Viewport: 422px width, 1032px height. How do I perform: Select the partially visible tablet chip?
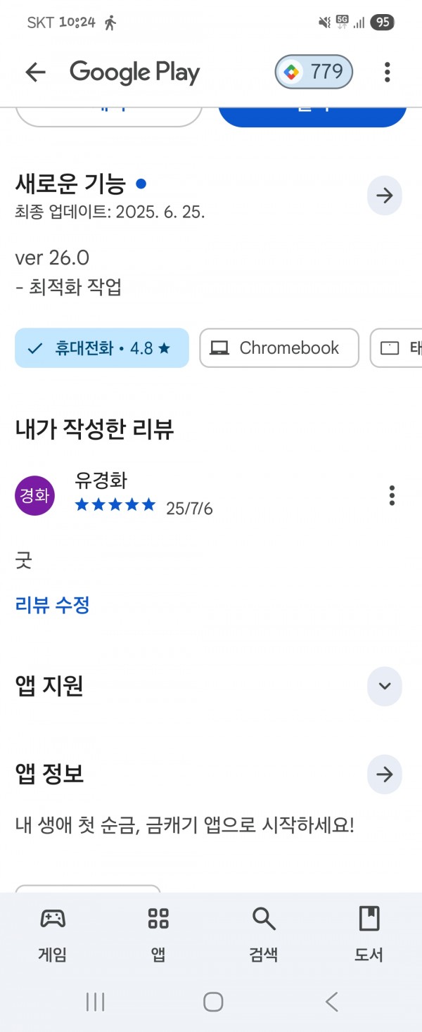396,348
